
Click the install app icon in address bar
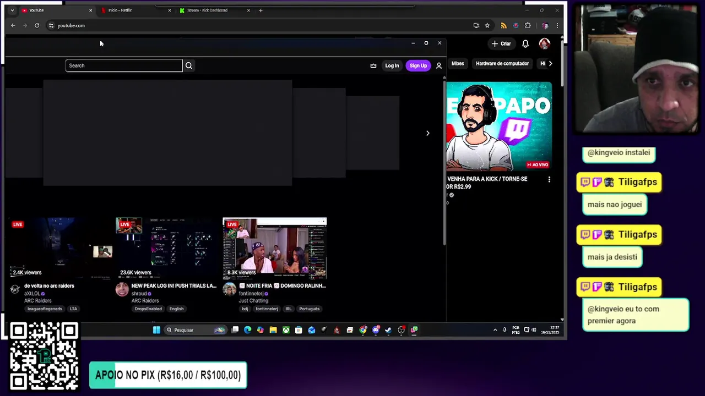pyautogui.click(x=476, y=25)
